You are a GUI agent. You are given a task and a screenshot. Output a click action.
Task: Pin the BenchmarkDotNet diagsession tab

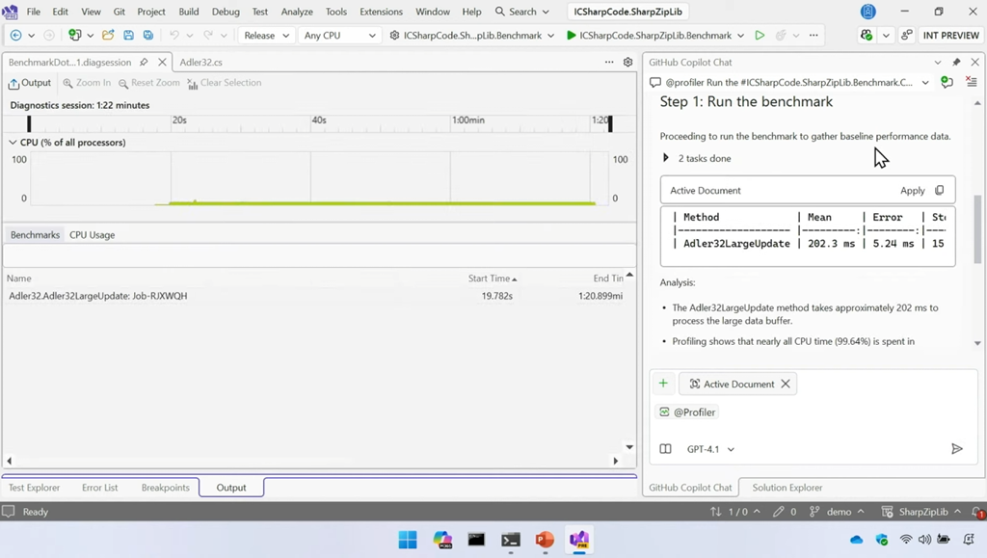[x=144, y=62]
